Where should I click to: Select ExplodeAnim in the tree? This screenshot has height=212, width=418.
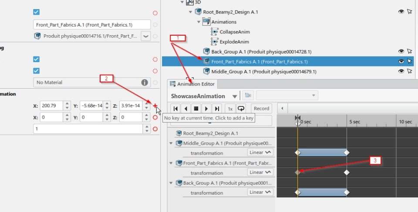coord(234,42)
